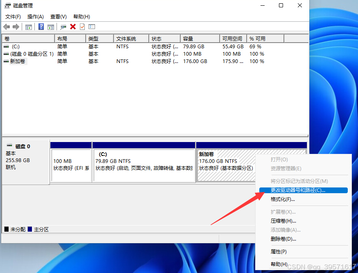
Task: Click the Disk Management title bar icon
Action: point(7,5)
